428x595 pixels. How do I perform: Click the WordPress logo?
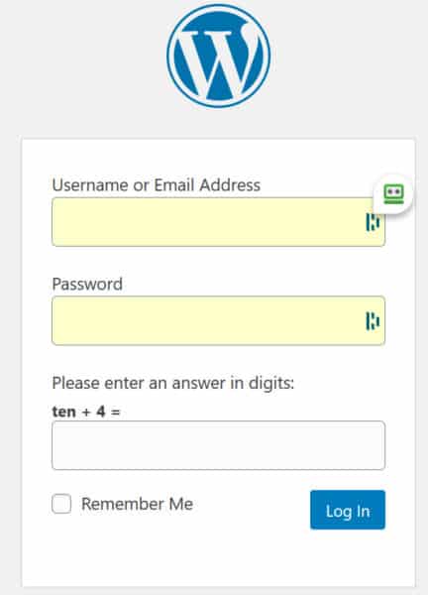[218, 57]
